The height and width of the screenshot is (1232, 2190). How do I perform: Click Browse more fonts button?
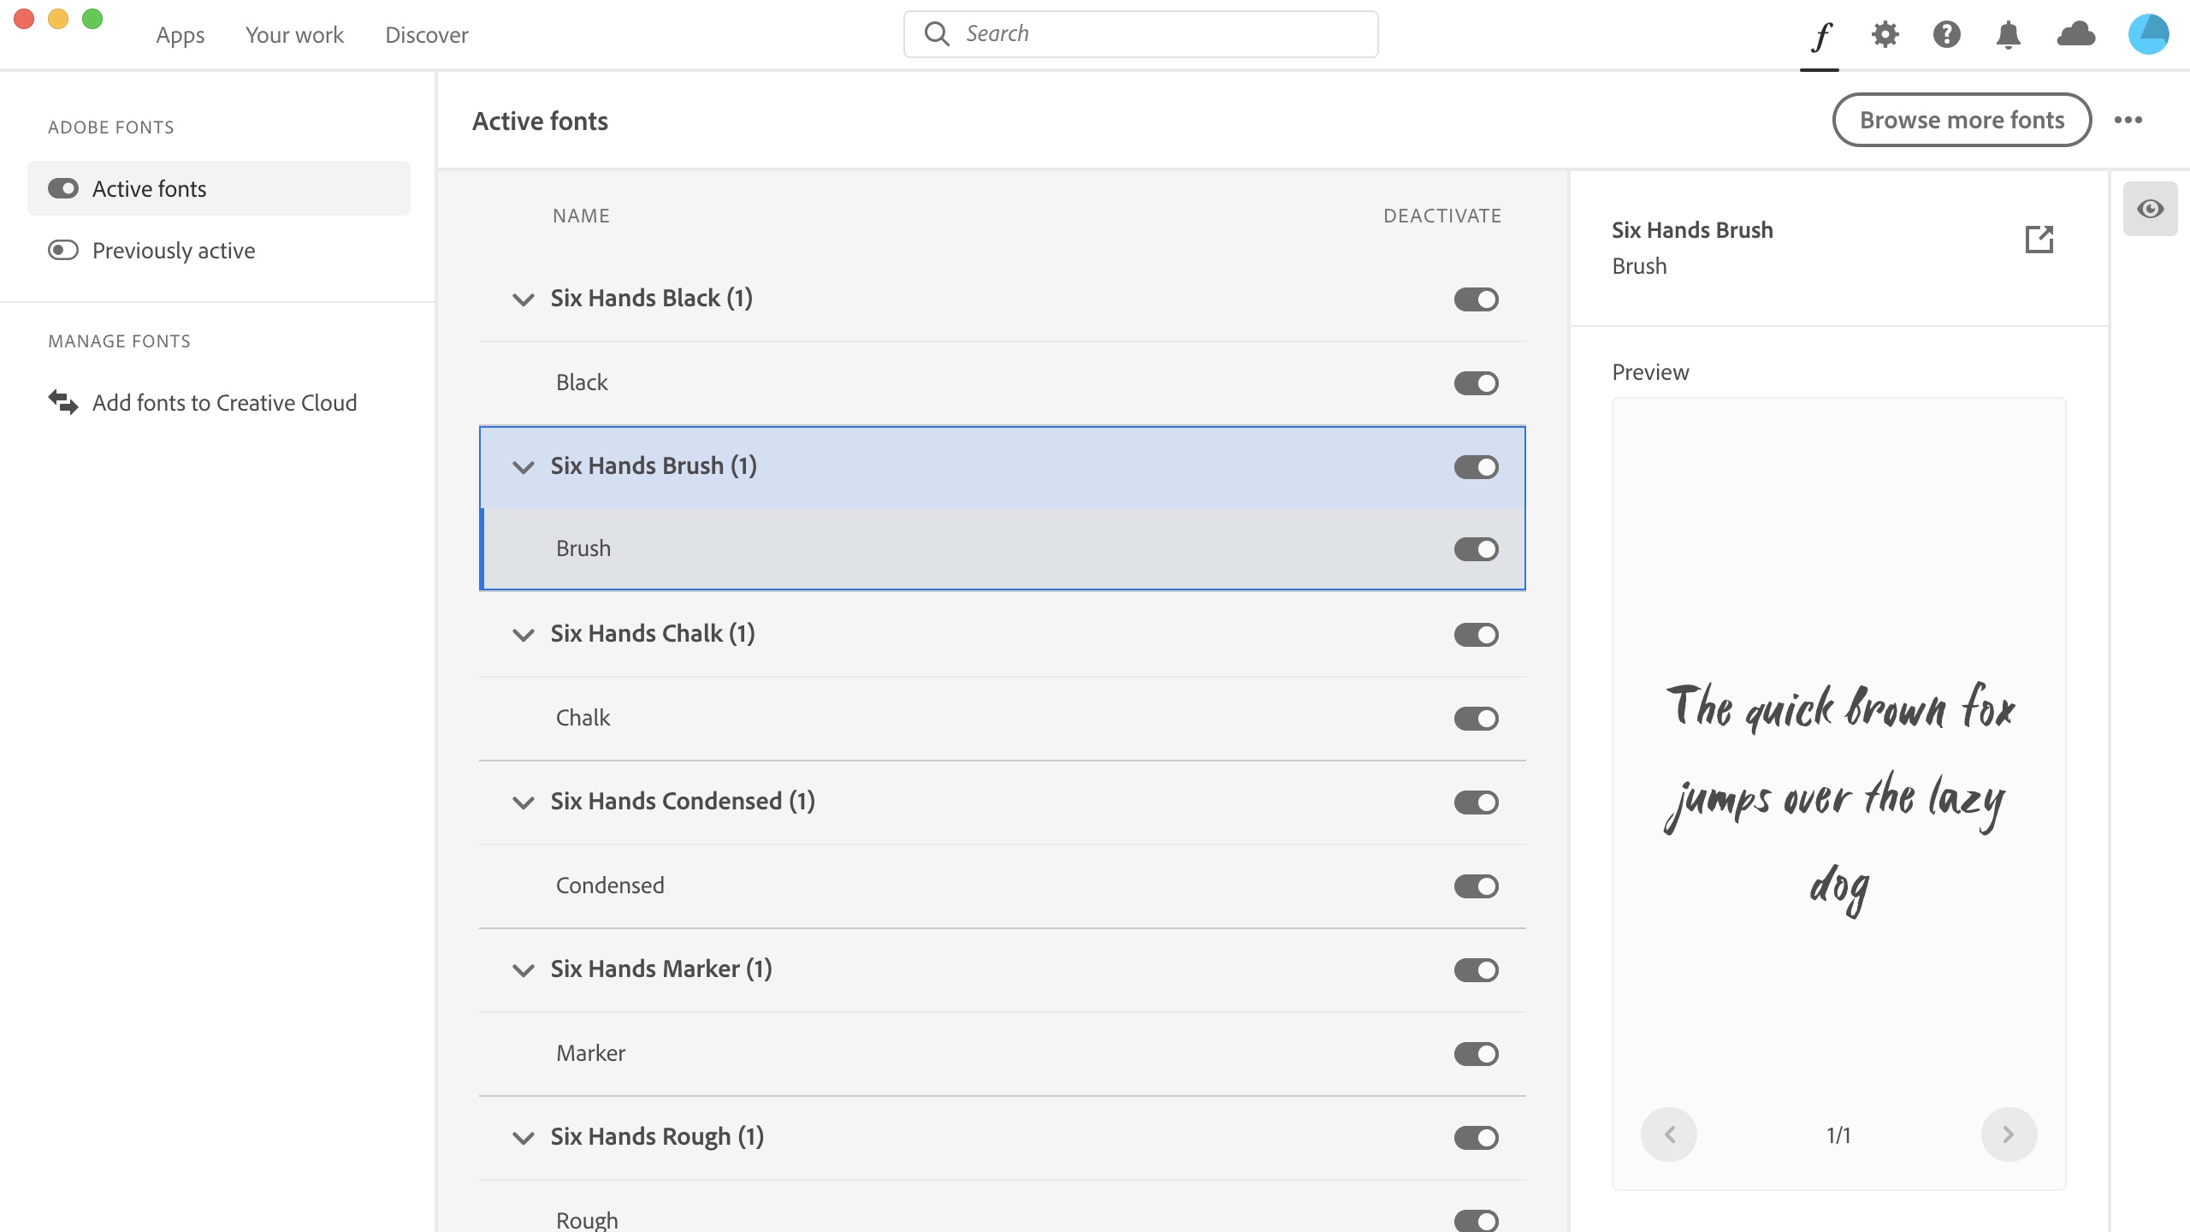(1962, 119)
